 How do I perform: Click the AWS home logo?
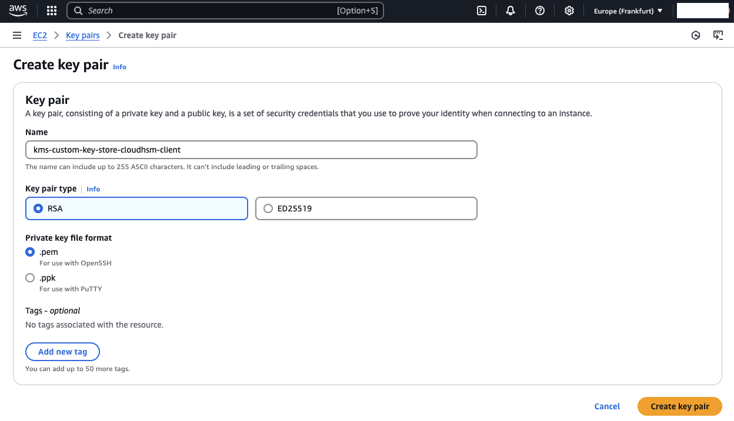click(18, 10)
